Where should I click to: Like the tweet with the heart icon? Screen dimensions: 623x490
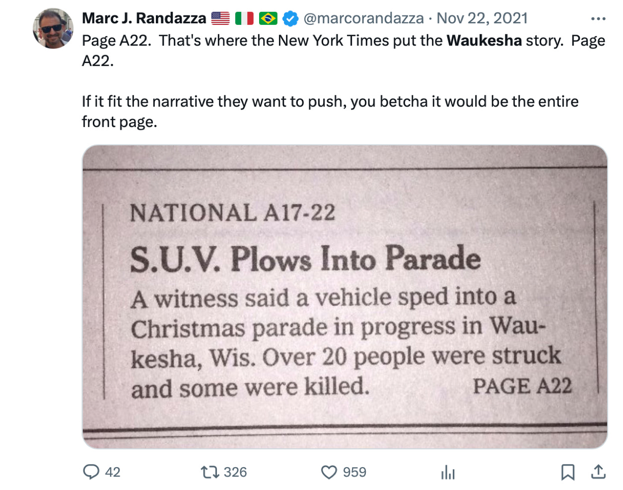coord(329,472)
